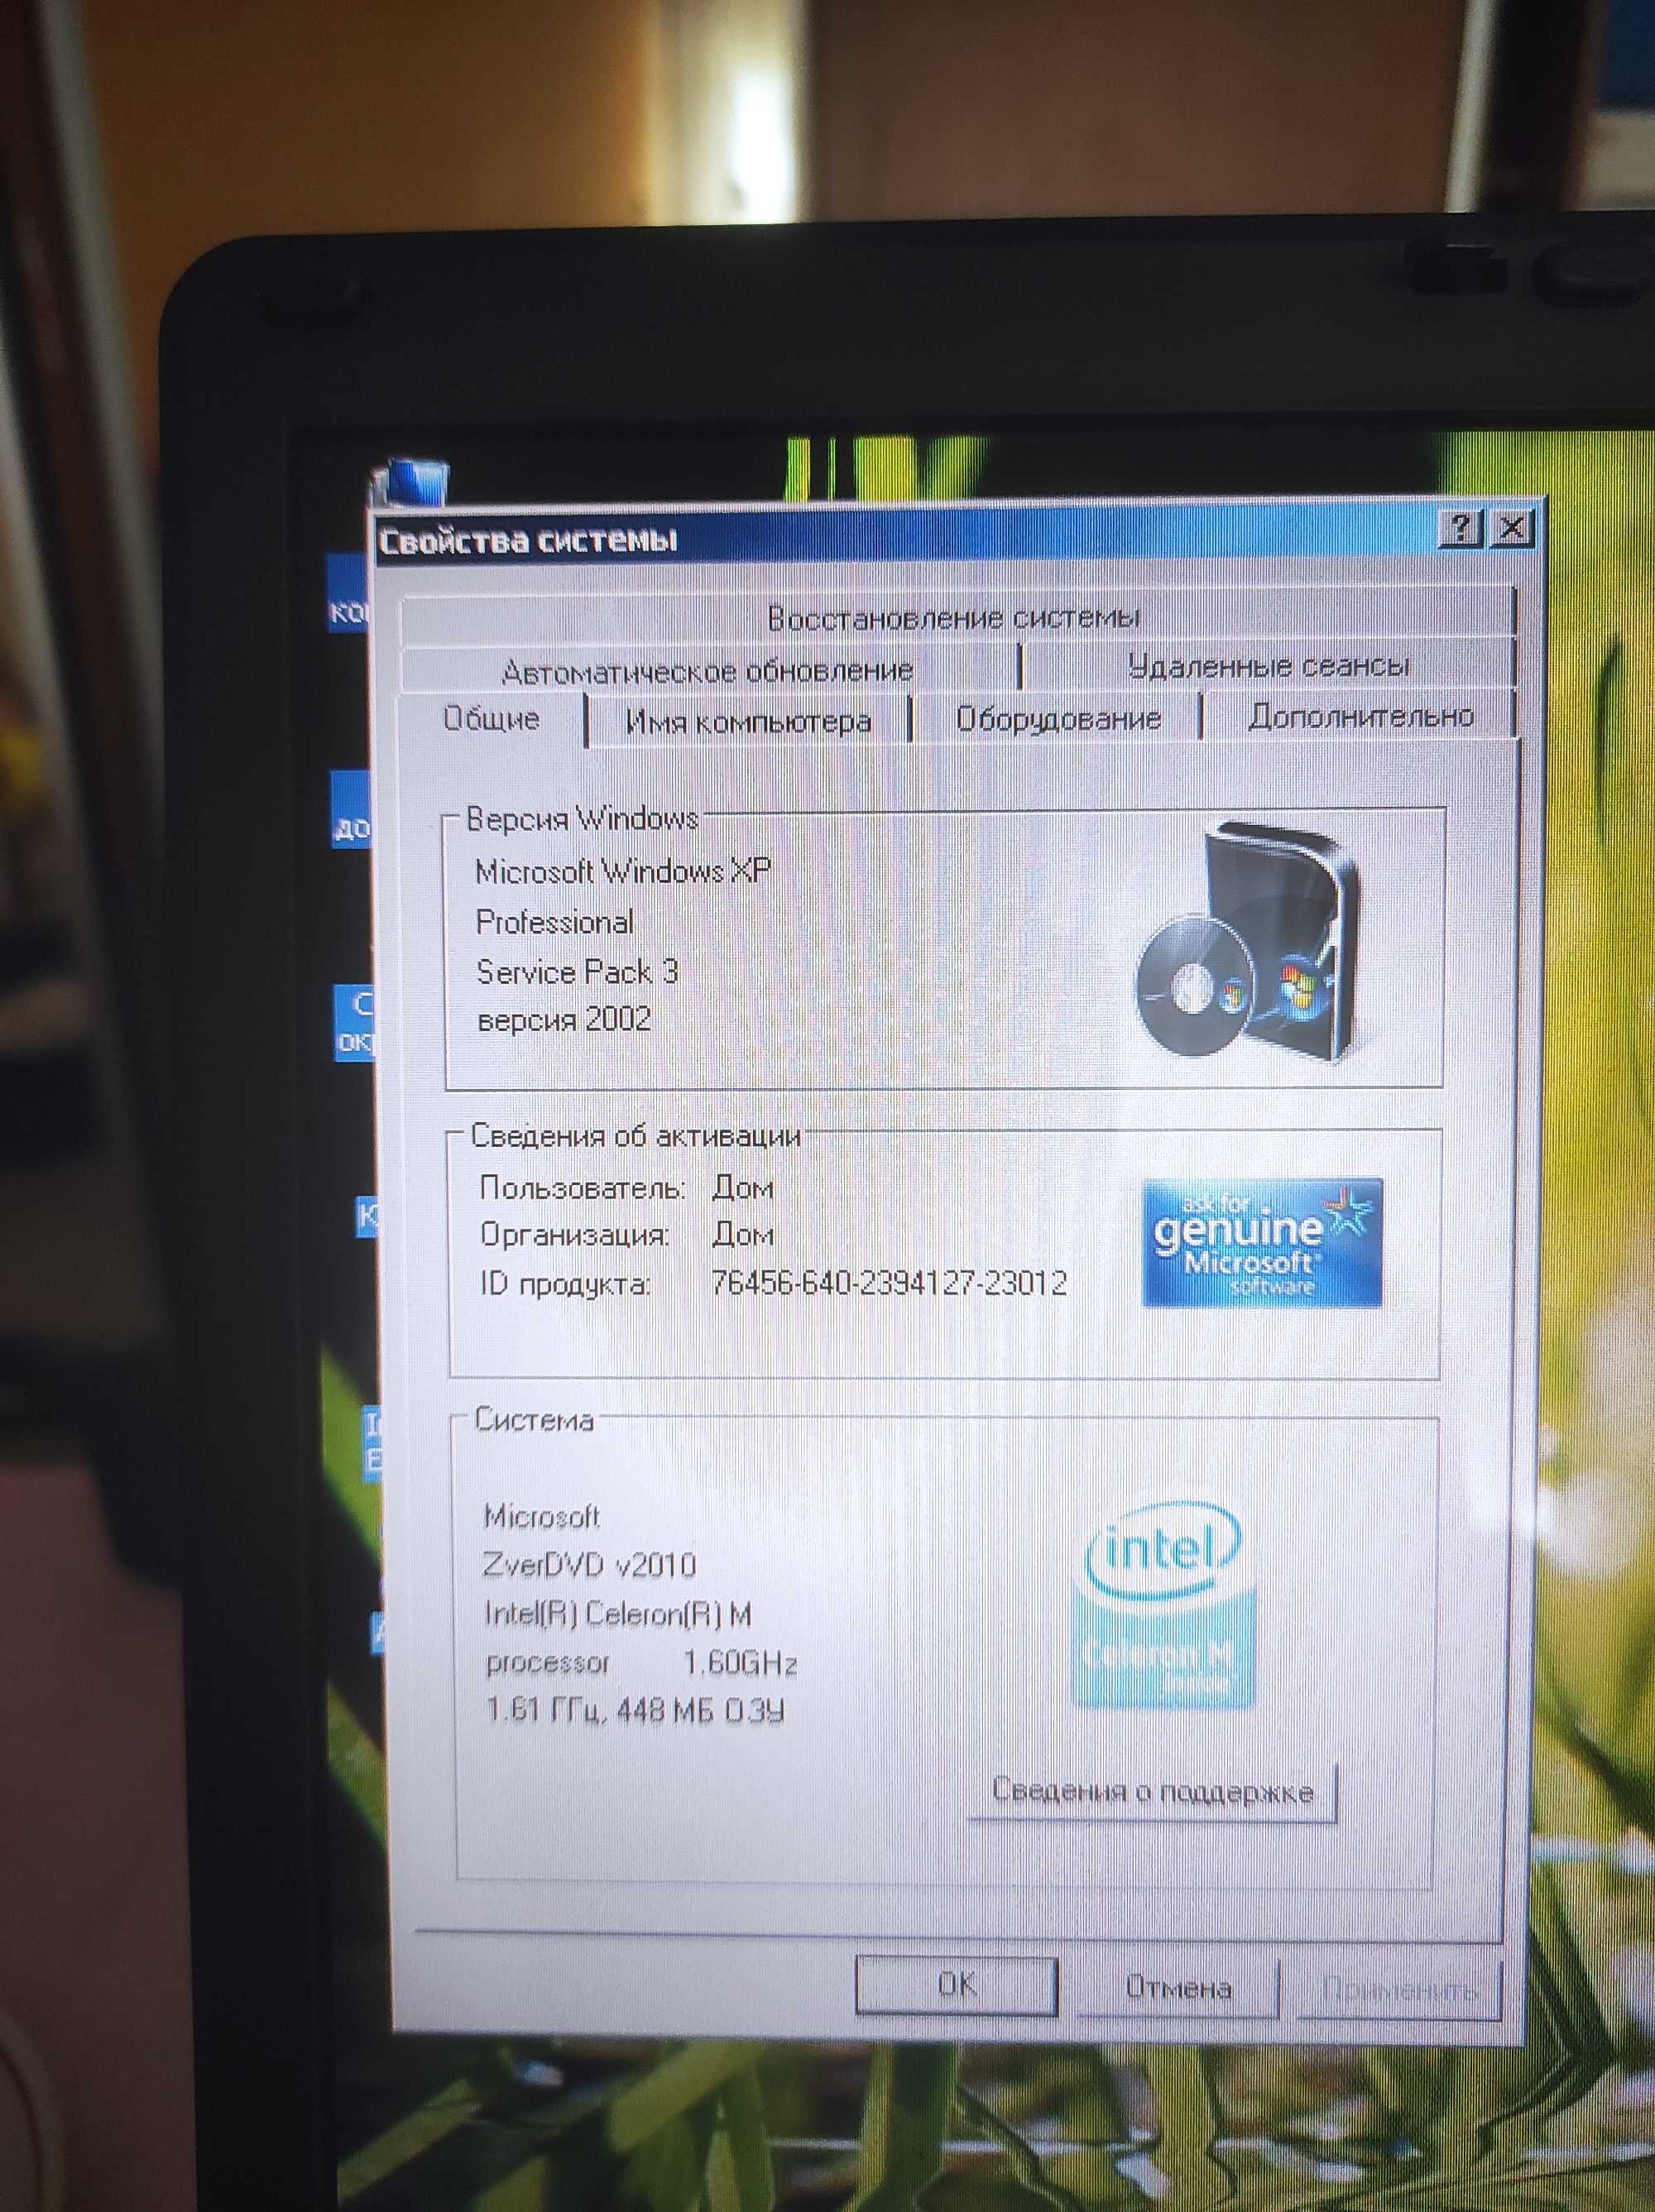Click the Организация value Дом
Image resolution: width=1655 pixels, height=2212 pixels.
point(742,1235)
